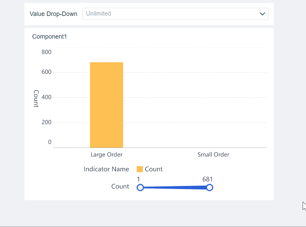Image resolution: width=306 pixels, height=227 pixels.
Task: Click the right Count slider handle at 681
Action: pos(210,187)
